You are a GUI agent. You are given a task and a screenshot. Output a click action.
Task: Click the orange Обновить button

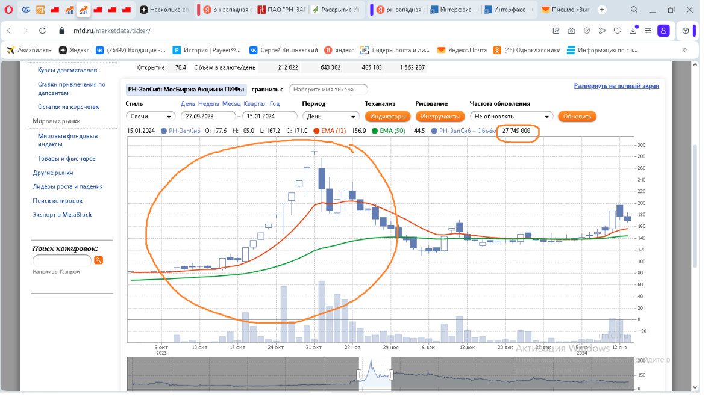[577, 117]
